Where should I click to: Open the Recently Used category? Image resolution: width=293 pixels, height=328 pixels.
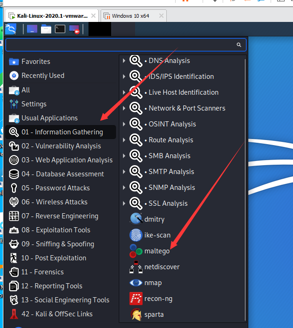pos(61,76)
